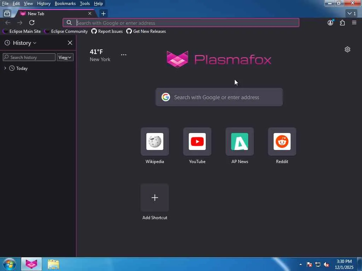This screenshot has height=271, width=362.
Task: Select the New Tab tab
Action: pyautogui.click(x=56, y=14)
